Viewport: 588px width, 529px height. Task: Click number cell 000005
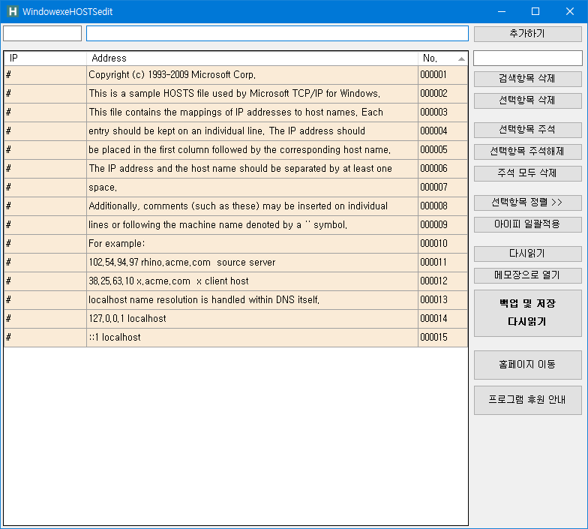point(442,150)
